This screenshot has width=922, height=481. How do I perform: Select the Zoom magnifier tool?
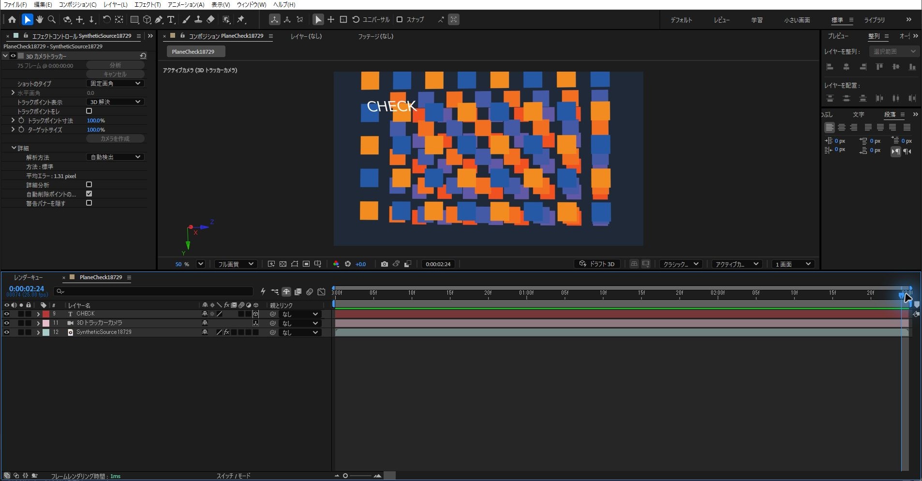pyautogui.click(x=52, y=20)
